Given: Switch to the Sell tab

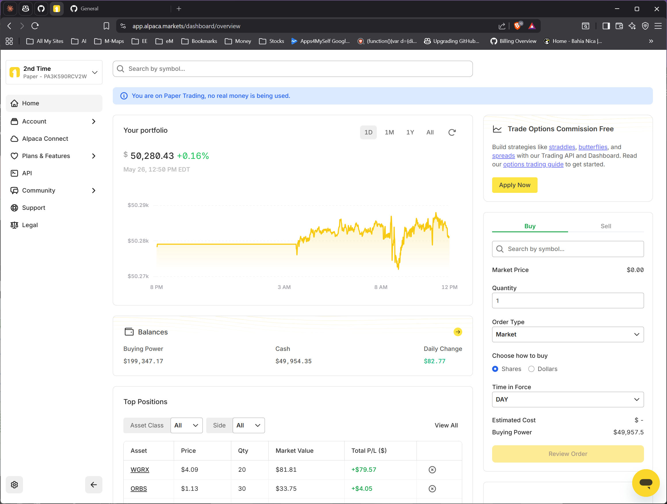Looking at the screenshot, I should pyautogui.click(x=605, y=226).
